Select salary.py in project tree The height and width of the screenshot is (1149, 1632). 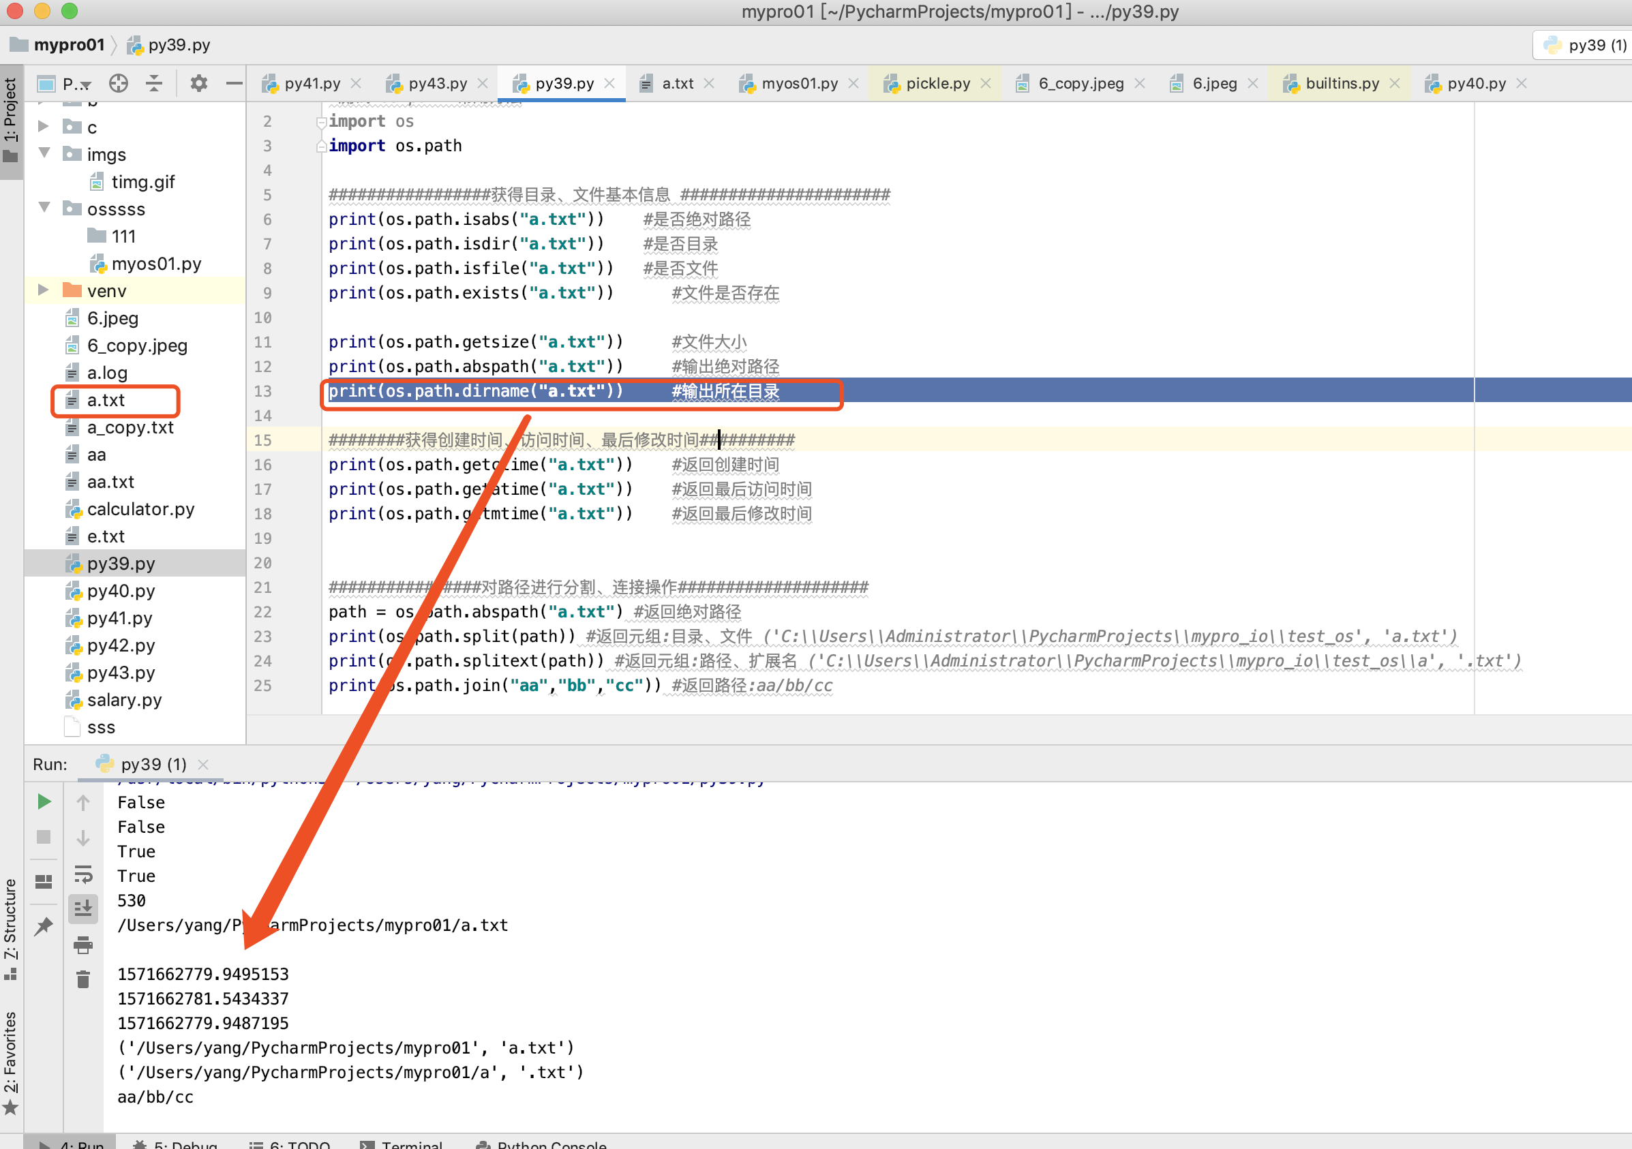[123, 700]
